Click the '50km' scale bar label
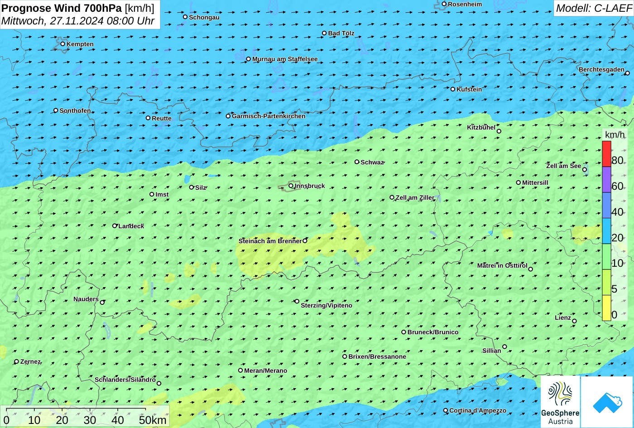634x428 pixels. (153, 420)
